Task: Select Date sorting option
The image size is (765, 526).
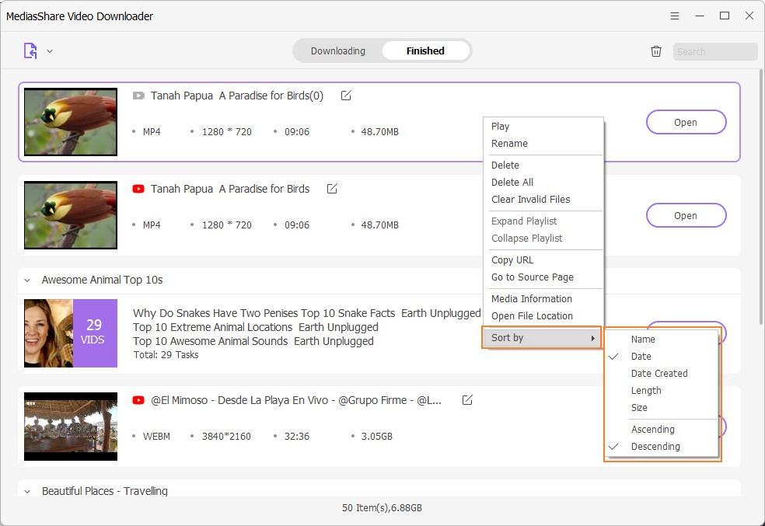Action: 641,357
